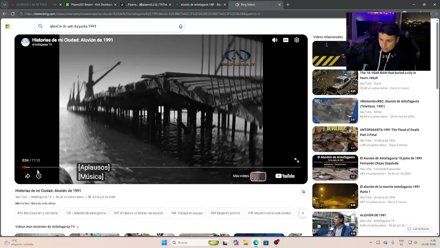
Task: Open the YouTube logo in the player
Action: click(285, 176)
